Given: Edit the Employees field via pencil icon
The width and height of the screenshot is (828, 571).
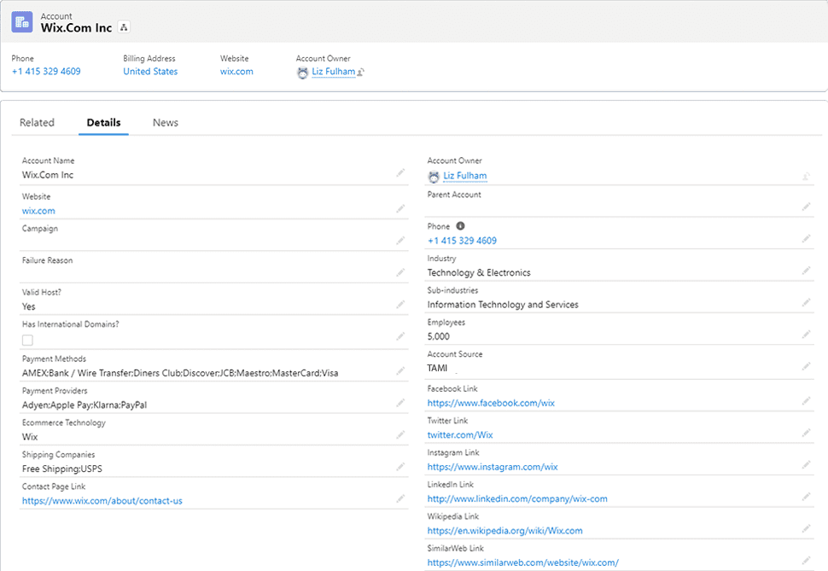Looking at the screenshot, I should (806, 335).
